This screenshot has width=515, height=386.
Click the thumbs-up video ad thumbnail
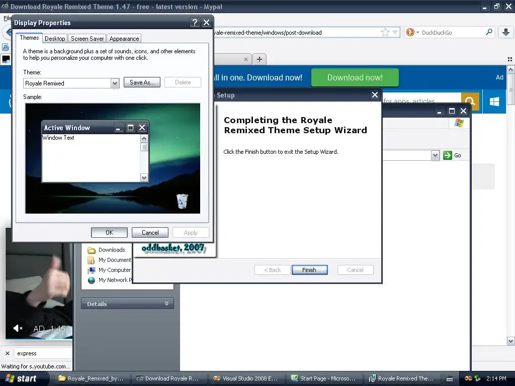(39, 283)
